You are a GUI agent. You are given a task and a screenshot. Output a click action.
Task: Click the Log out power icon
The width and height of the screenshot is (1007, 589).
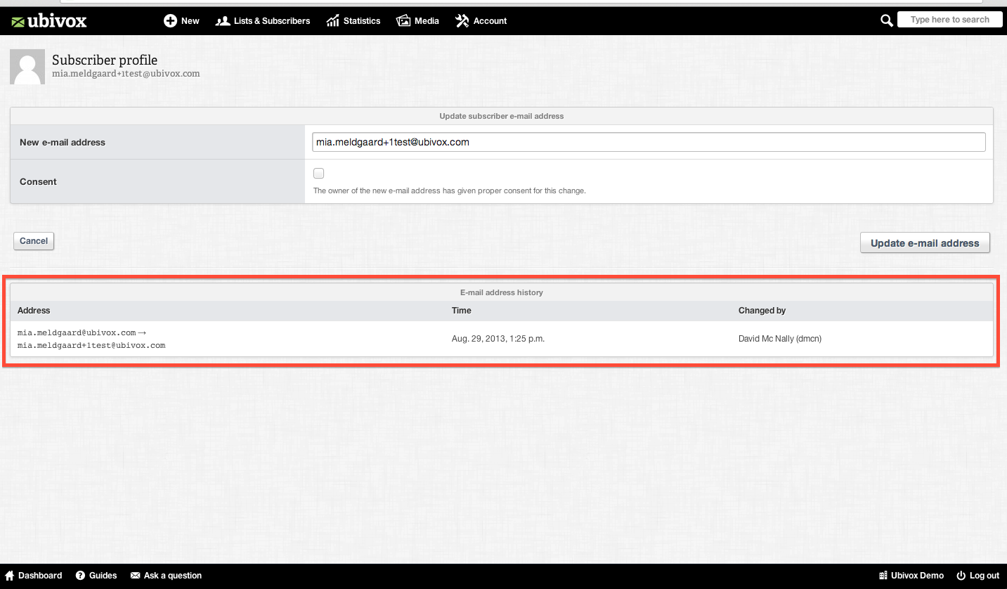click(962, 576)
